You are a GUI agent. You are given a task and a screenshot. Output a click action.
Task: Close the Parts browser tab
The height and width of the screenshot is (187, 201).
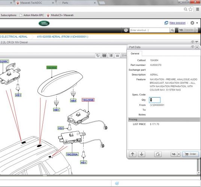95,3
